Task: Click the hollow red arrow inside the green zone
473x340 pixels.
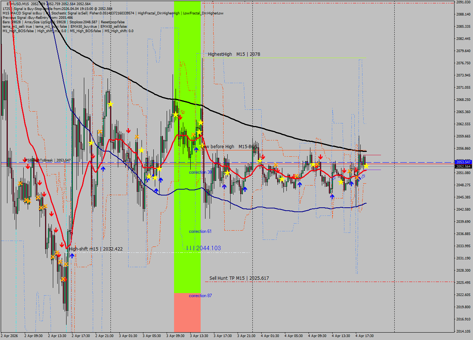Action: (183, 112)
